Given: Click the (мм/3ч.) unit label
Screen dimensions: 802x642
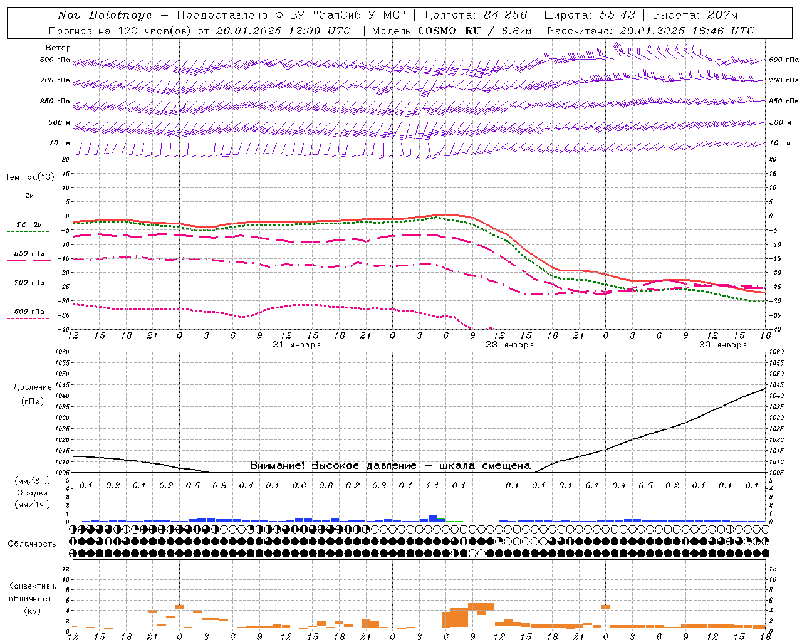Looking at the screenshot, I should coord(33,481).
